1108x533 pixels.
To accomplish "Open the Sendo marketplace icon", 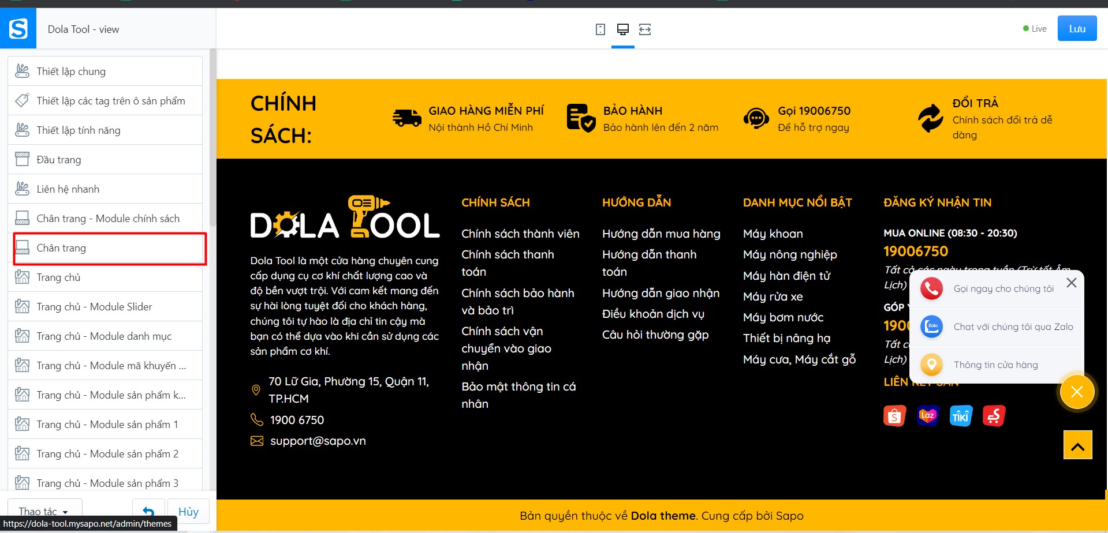I will 994,416.
